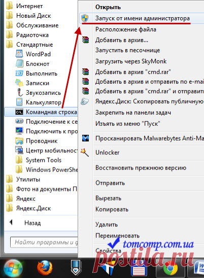Open the Фото на документы folder
This screenshot has width=204, height=278.
pos(42,189)
